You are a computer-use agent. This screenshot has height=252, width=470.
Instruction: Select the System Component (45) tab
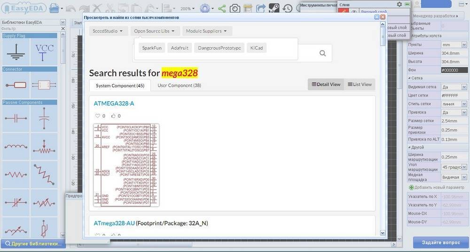[x=120, y=86]
